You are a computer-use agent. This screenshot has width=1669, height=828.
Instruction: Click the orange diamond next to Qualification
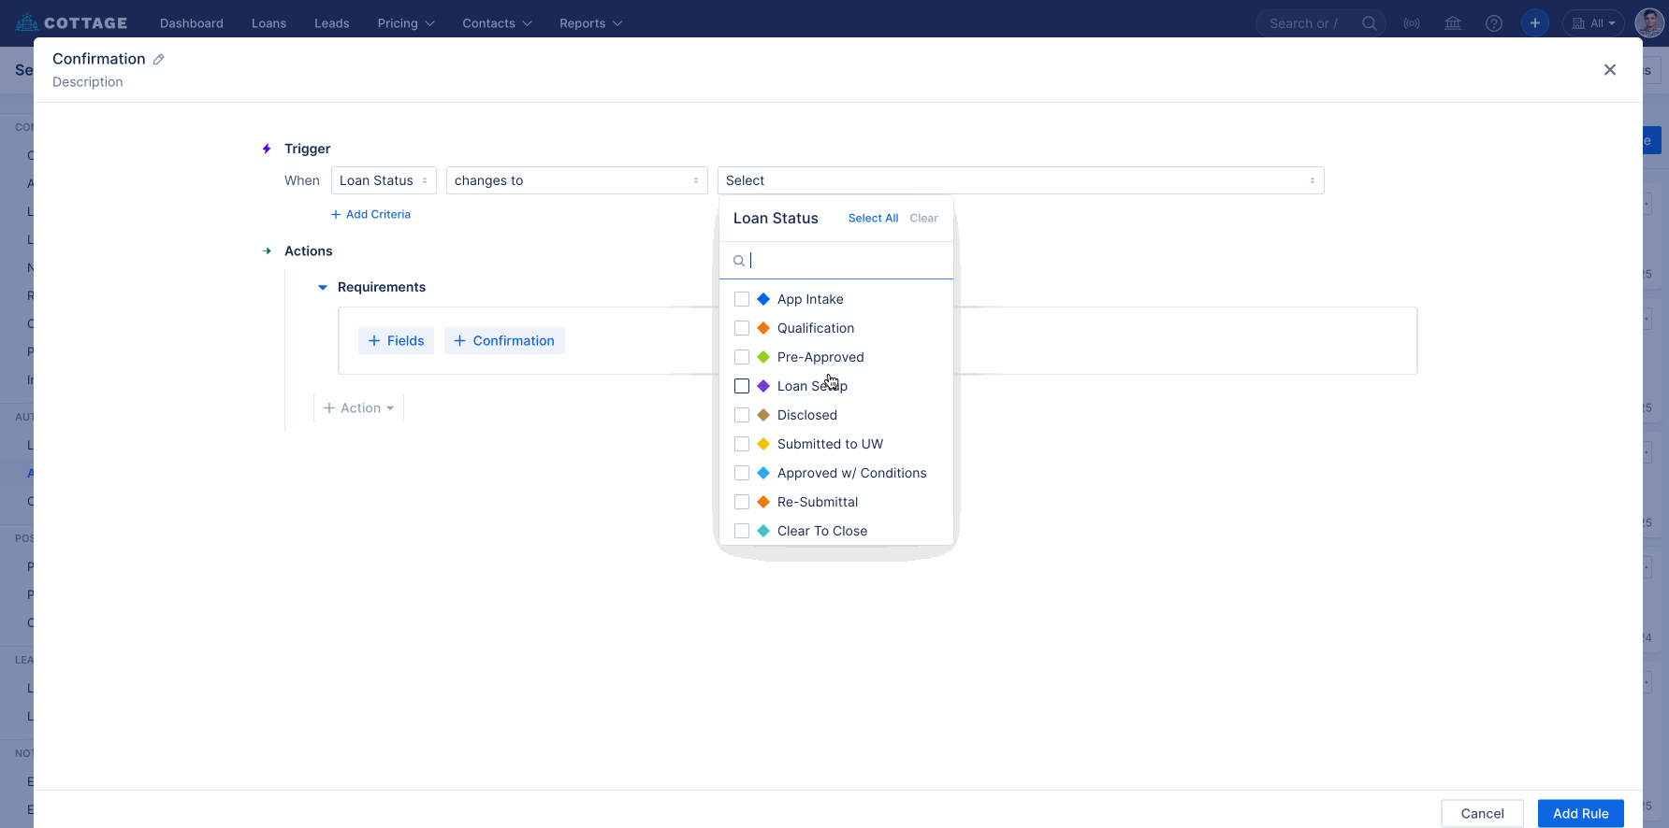tap(763, 328)
